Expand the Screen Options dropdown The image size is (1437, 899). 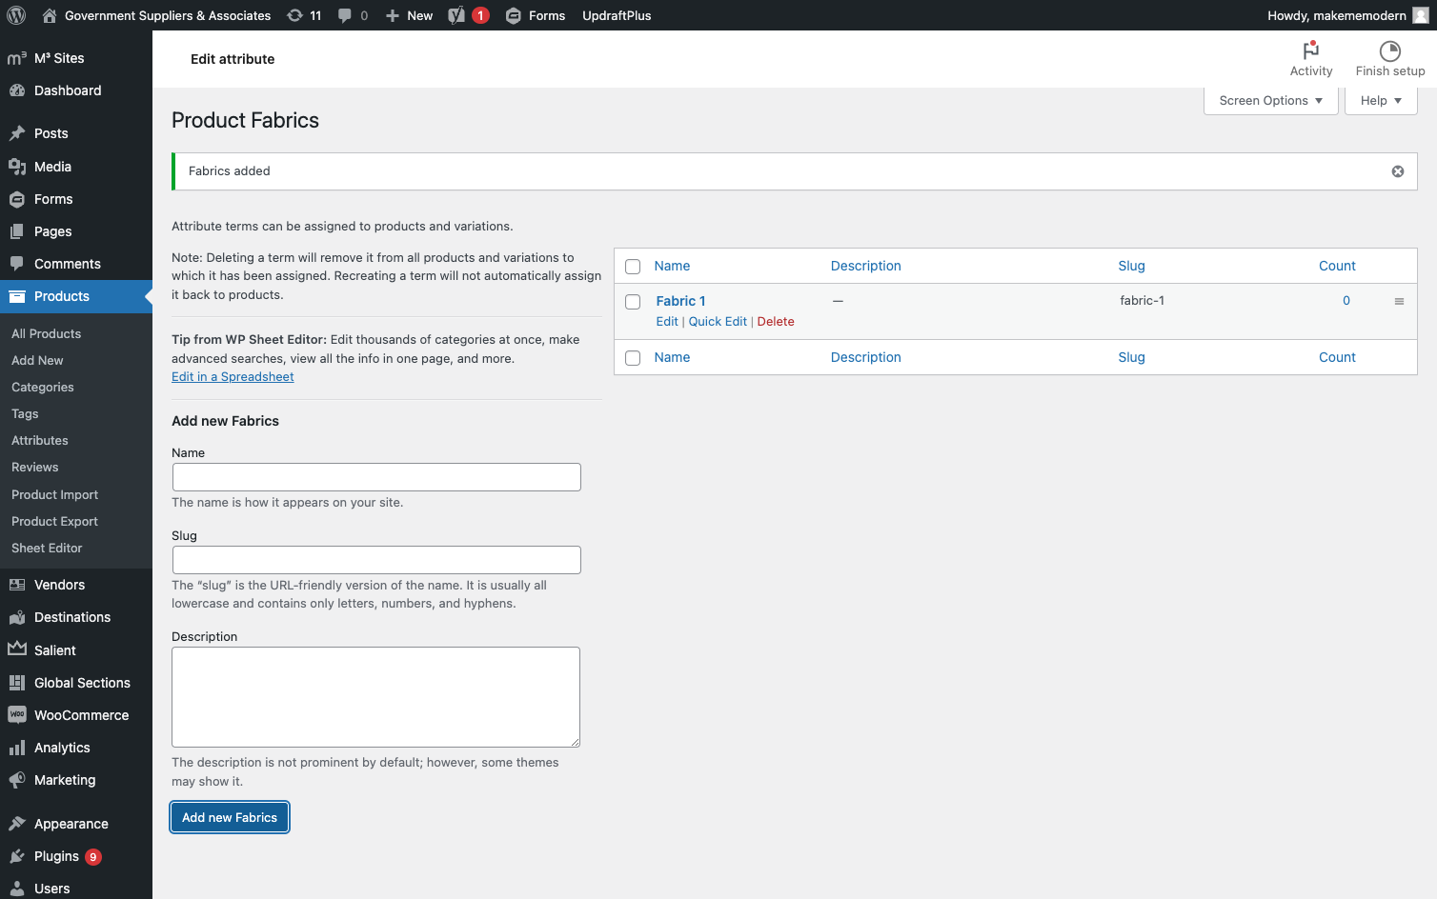pyautogui.click(x=1271, y=101)
